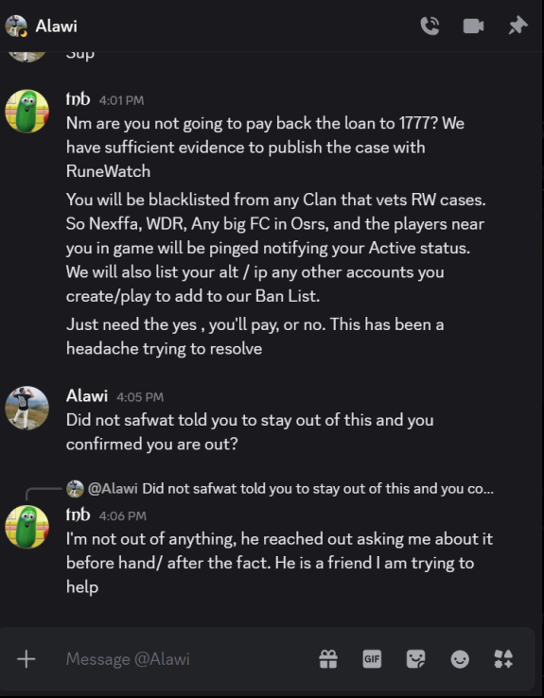Jump to the replied message preview
Image resolution: width=544 pixels, height=698 pixels.
291,489
